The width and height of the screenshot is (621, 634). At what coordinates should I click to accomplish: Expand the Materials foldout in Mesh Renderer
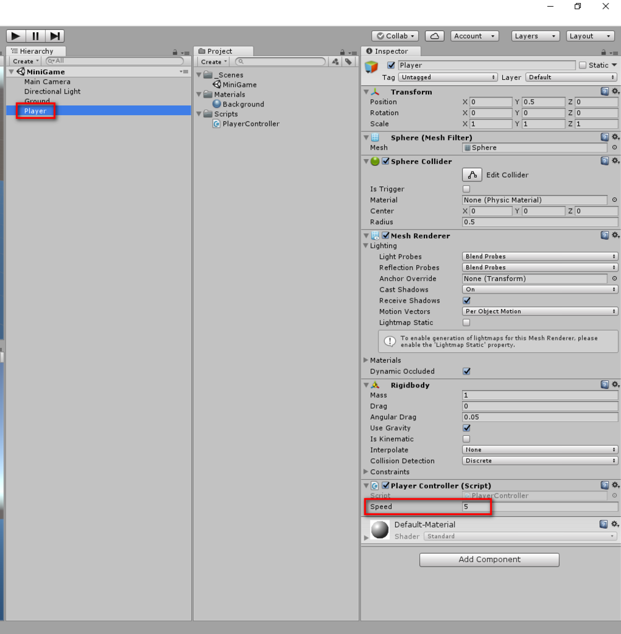(x=366, y=360)
